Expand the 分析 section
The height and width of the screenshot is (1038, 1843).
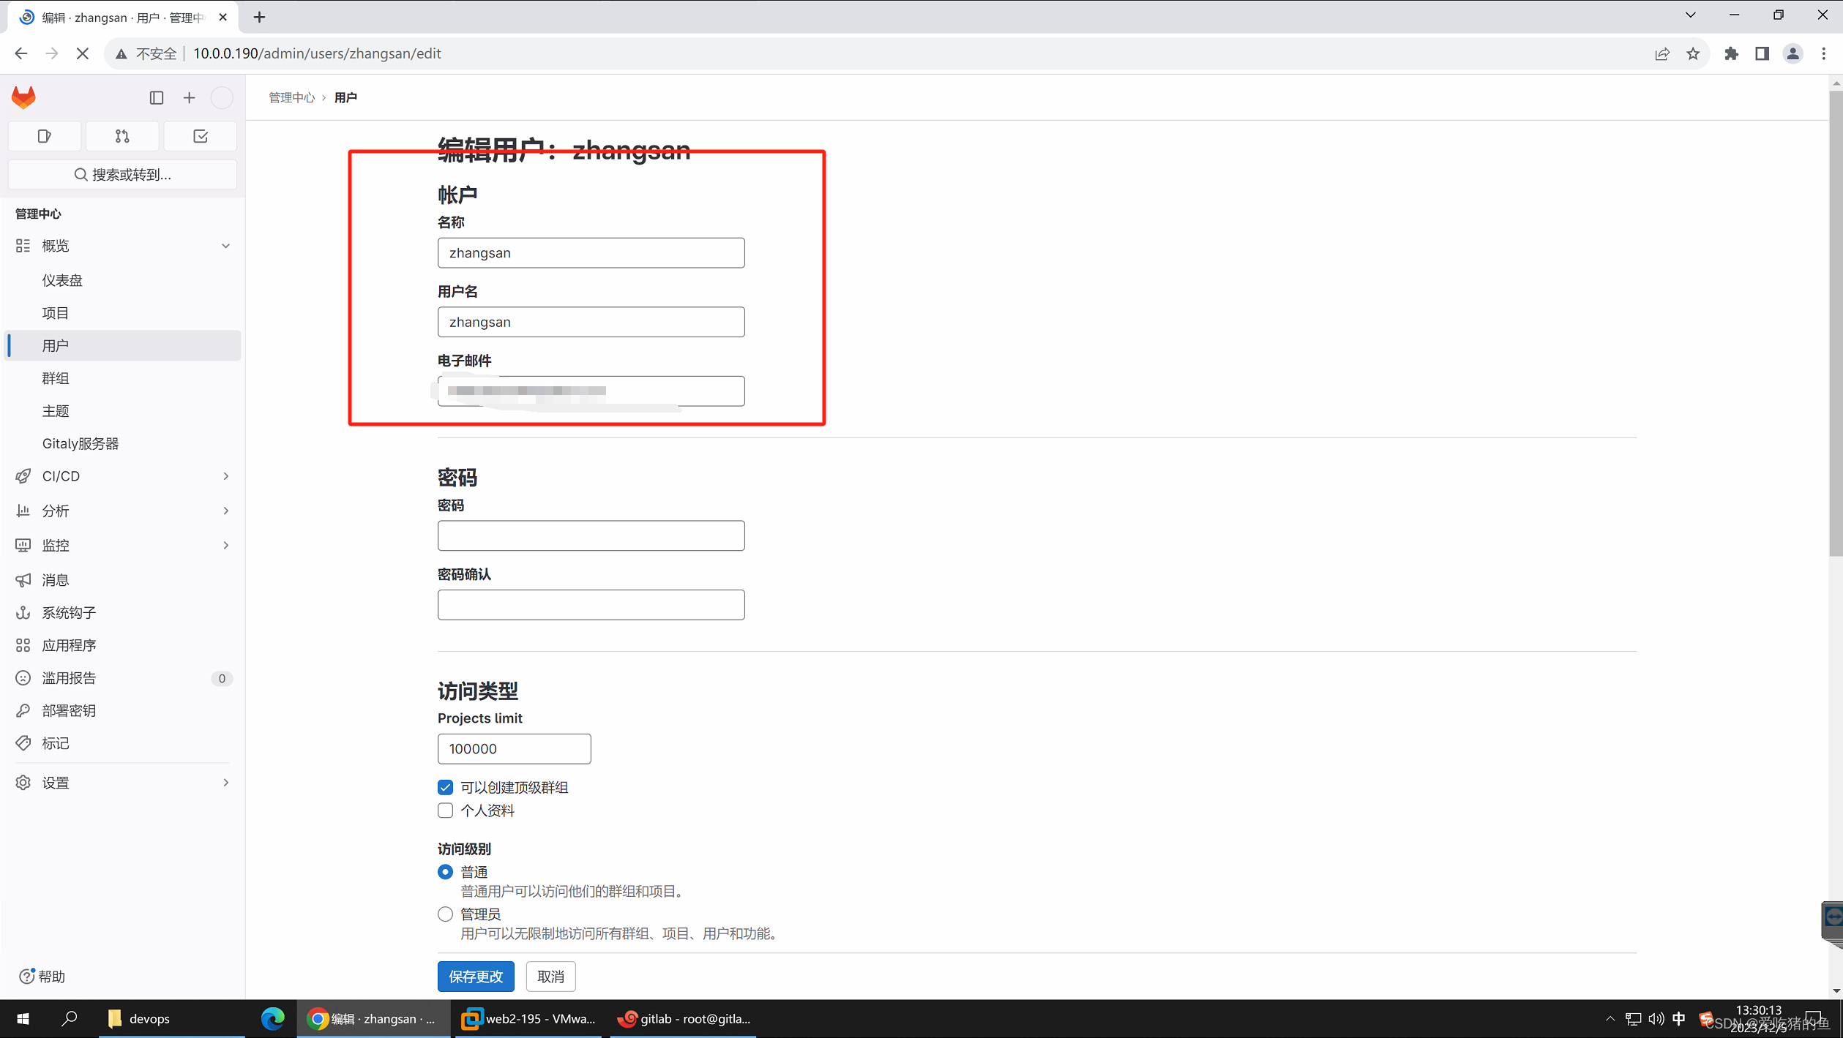(x=123, y=511)
